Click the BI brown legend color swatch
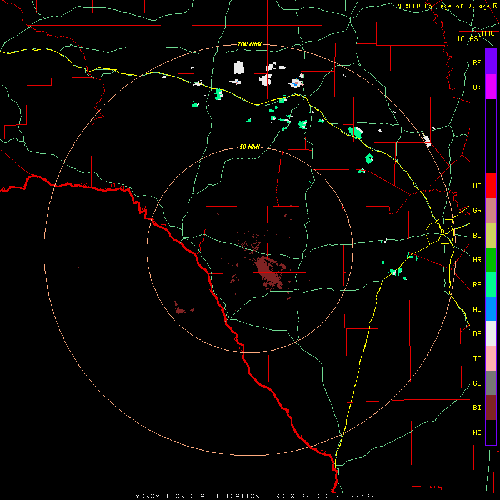The image size is (500, 500). 491,408
